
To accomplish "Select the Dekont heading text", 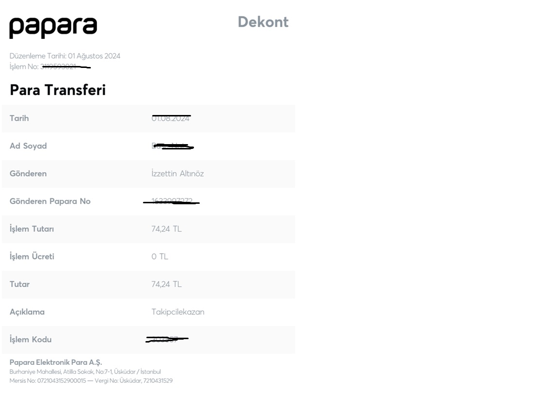I will (x=263, y=22).
